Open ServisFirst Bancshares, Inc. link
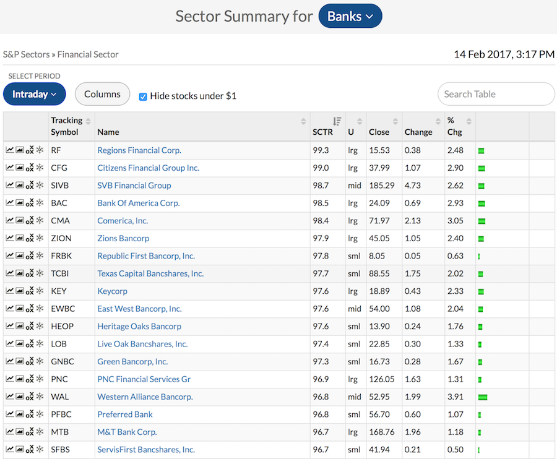The image size is (557, 459). click(x=146, y=450)
